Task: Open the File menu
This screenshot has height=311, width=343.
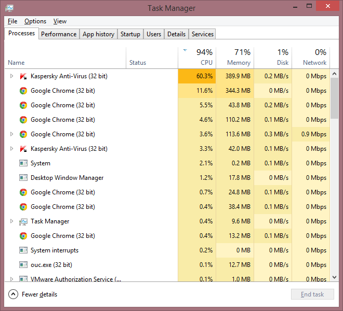Action: (x=12, y=21)
